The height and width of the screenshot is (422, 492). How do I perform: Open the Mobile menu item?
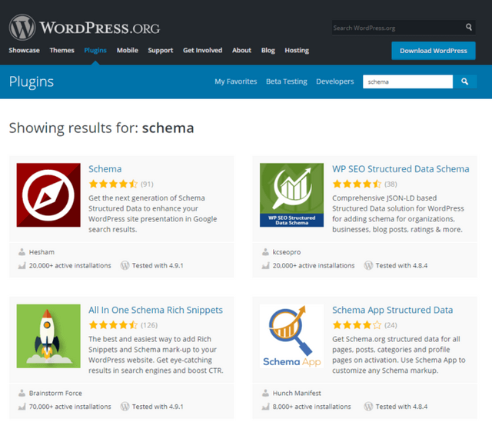128,50
